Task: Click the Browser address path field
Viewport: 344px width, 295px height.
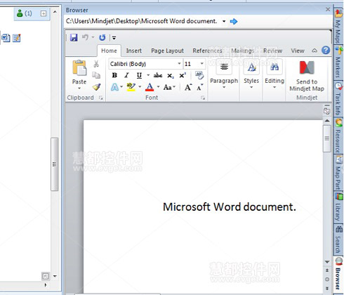Action: pyautogui.click(x=142, y=21)
